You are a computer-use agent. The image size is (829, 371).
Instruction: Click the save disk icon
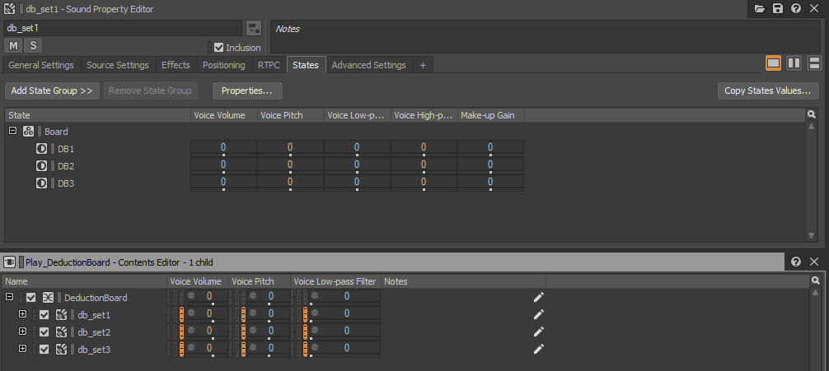[x=778, y=8]
